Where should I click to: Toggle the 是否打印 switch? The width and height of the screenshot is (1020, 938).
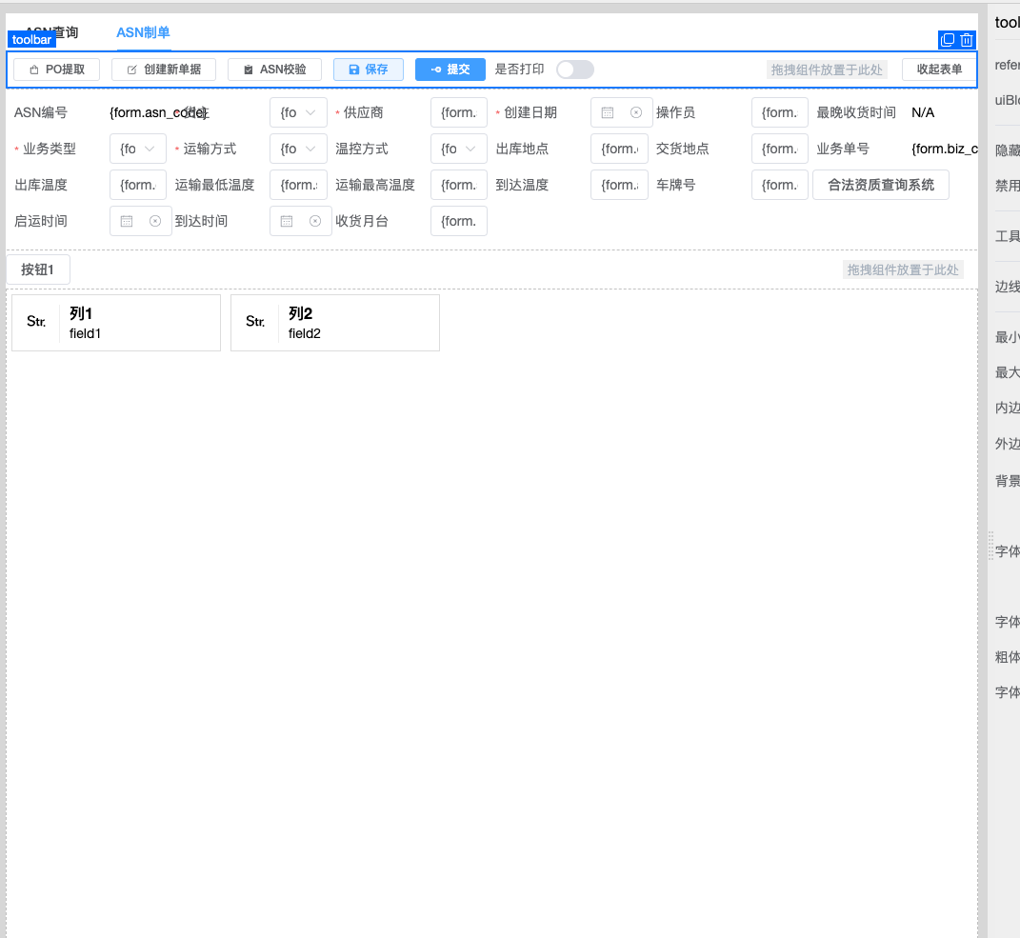pyautogui.click(x=574, y=70)
